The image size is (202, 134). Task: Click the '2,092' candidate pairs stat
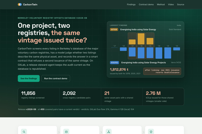[x=69, y=93]
